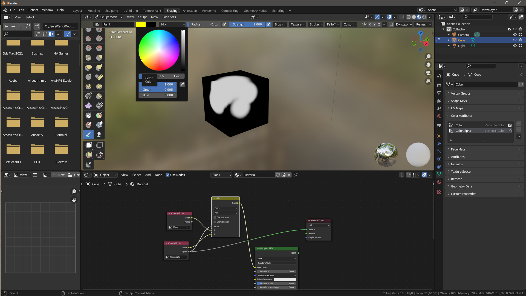Open the Adobe folder in file browser

[x=13, y=72]
